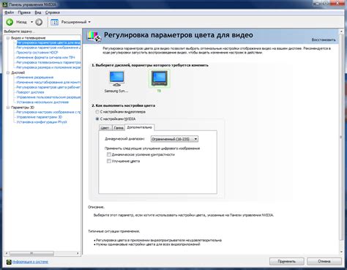
Task: Collapse the 'Видео и телевидение' tree node
Action: coord(8,38)
